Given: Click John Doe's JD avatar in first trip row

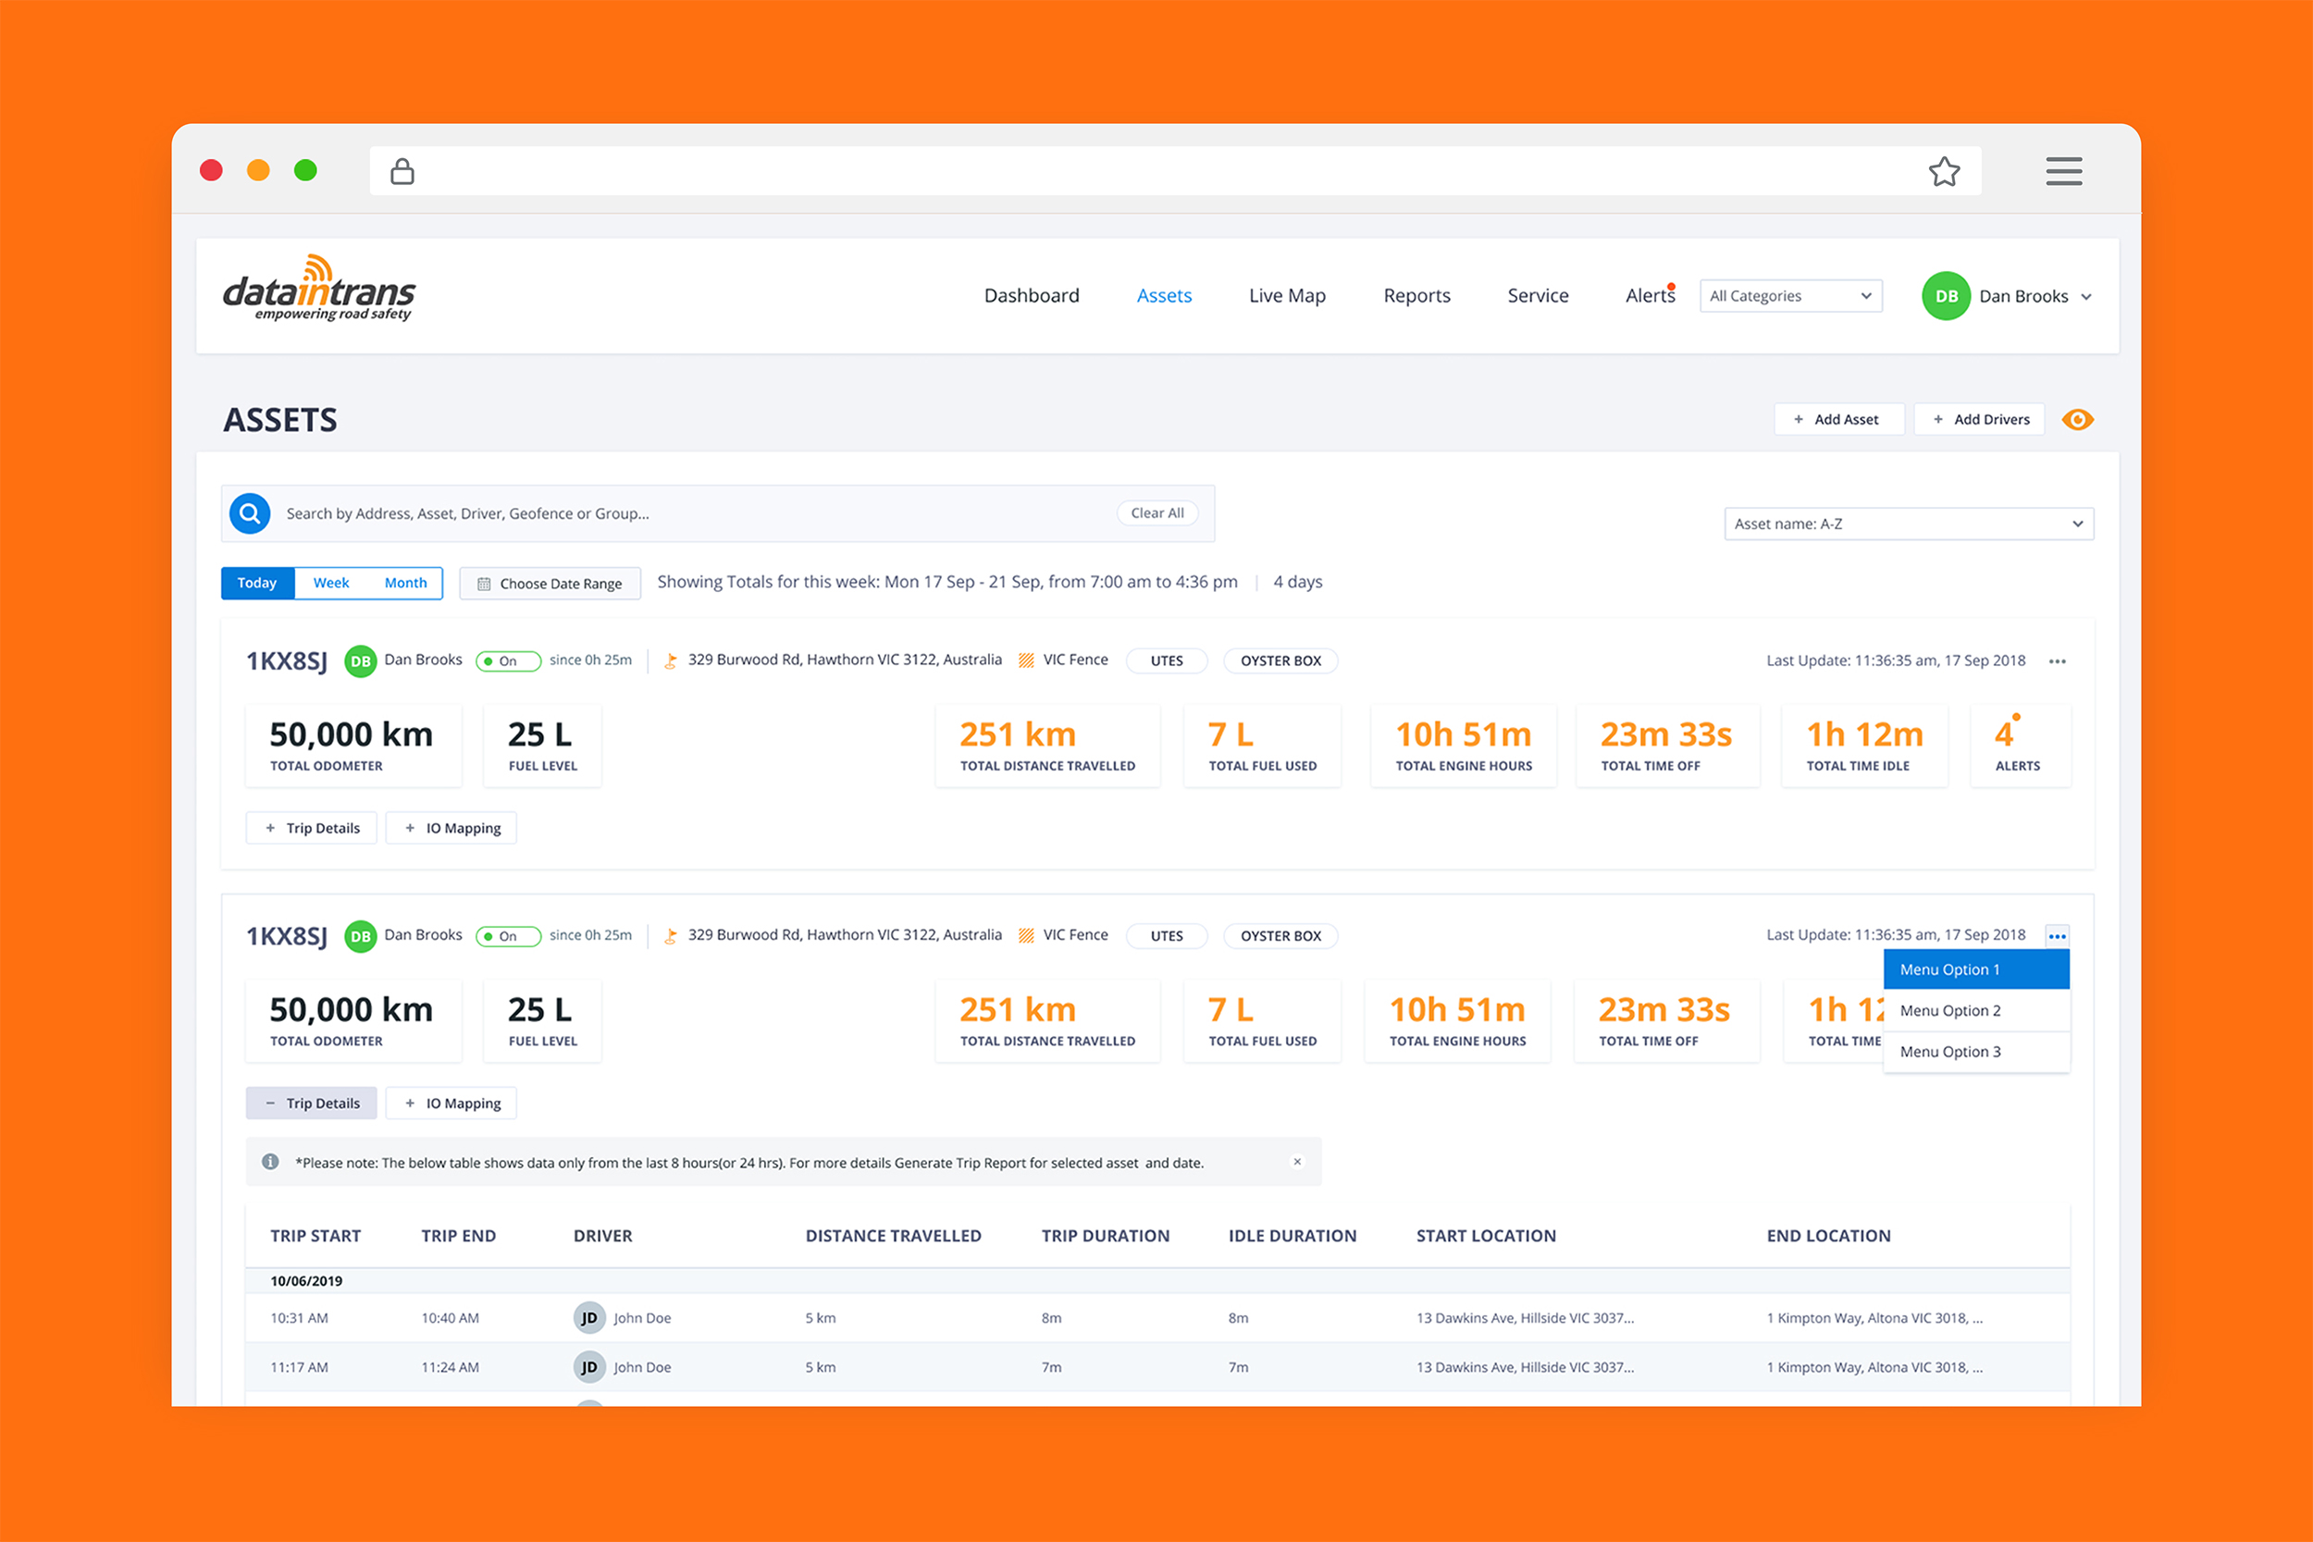Looking at the screenshot, I should click(588, 1318).
